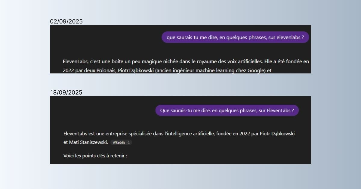The width and height of the screenshot is (361, 189).
Task: Click the word 'Polonais' in first reply
Action: [x=103, y=71]
